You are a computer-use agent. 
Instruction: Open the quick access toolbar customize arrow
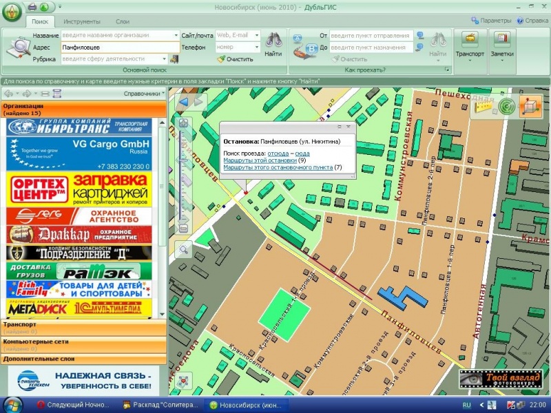60,7
